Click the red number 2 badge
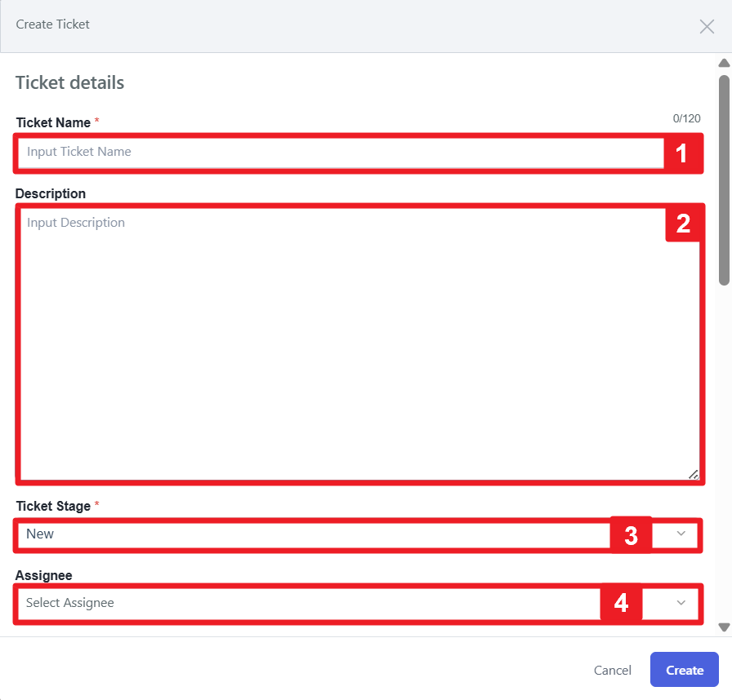The height and width of the screenshot is (700, 732). coord(684,224)
